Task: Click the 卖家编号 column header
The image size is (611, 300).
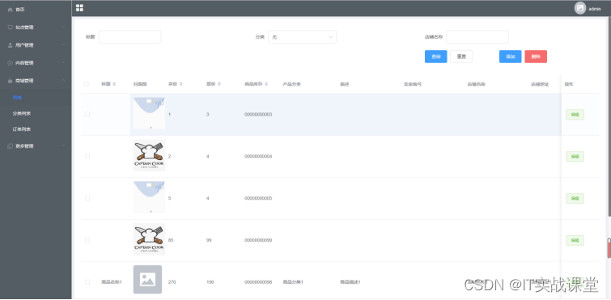Action: [413, 84]
